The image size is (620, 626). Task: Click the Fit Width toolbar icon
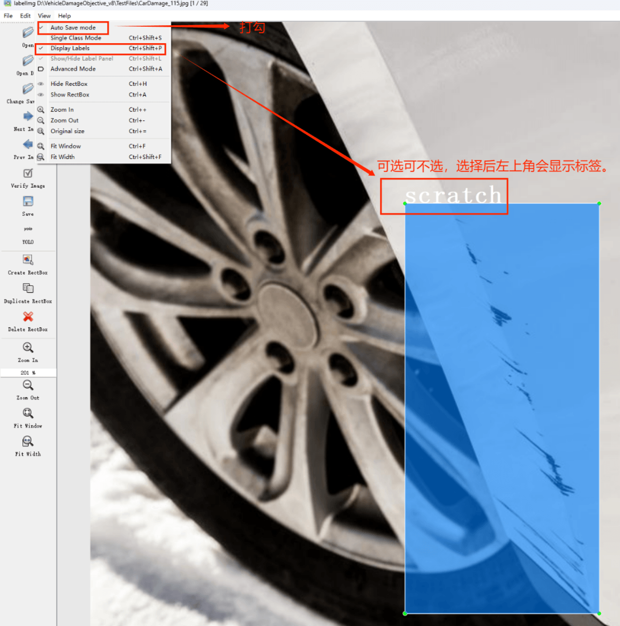(x=28, y=441)
